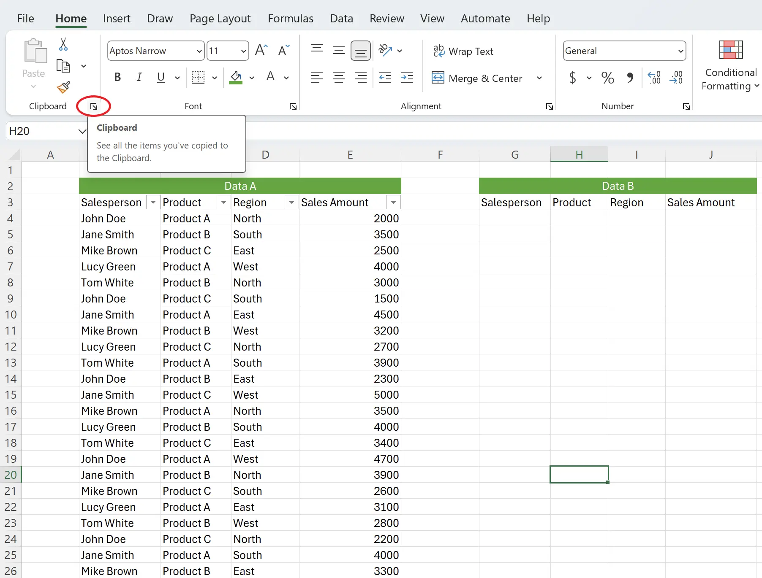Select the Format Painter brush icon
Viewport: 762px width, 578px height.
pyautogui.click(x=63, y=87)
